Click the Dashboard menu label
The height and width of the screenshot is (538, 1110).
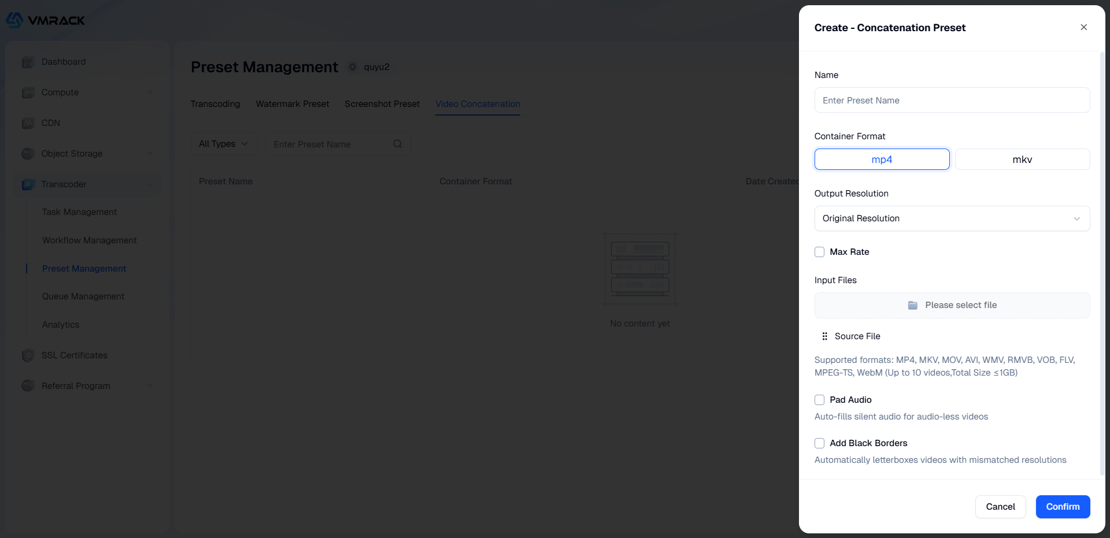click(64, 62)
